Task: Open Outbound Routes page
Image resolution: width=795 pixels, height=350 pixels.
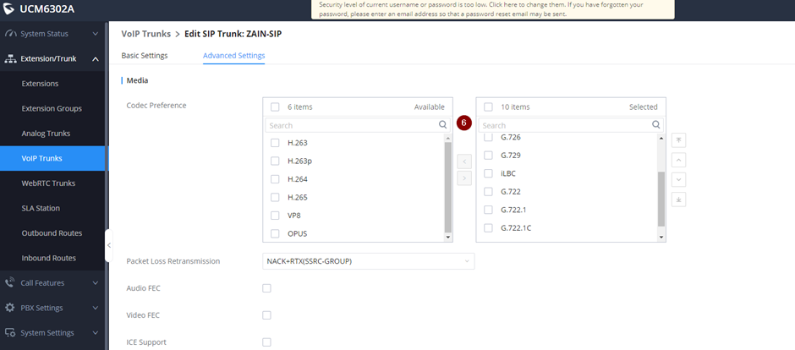Action: click(x=52, y=232)
